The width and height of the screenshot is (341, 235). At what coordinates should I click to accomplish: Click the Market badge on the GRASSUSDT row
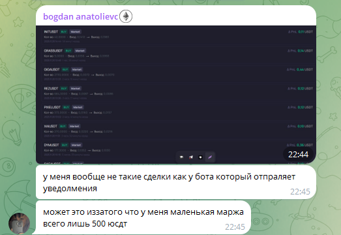click(80, 51)
